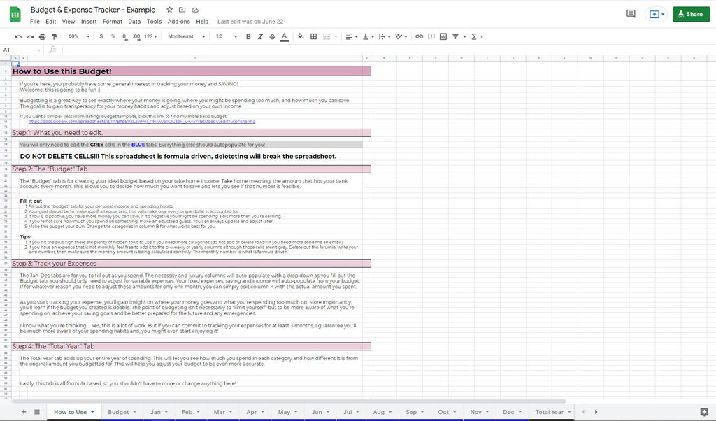
Task: Click the Insert chart icon
Action: 443,36
